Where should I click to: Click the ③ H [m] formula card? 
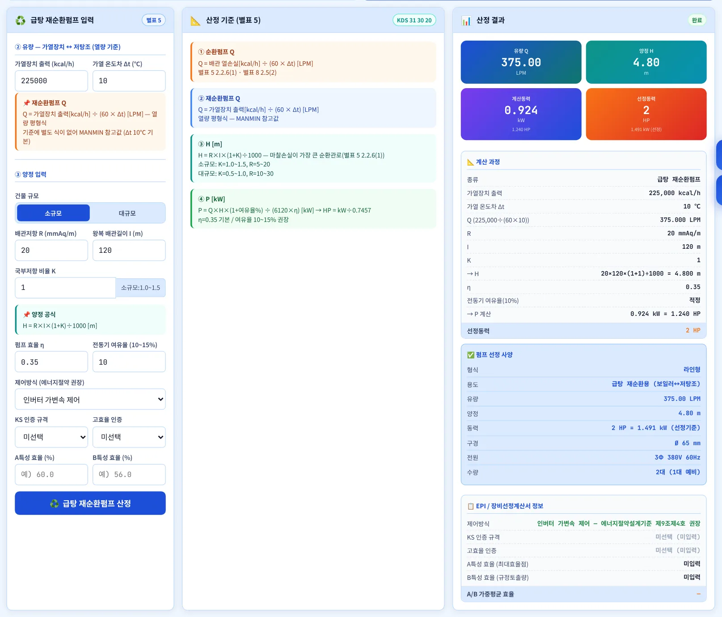tap(313, 158)
